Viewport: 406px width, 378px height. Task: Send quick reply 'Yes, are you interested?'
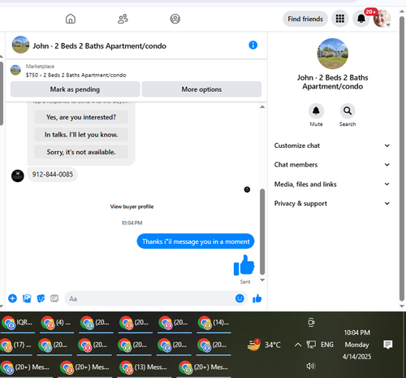click(81, 117)
